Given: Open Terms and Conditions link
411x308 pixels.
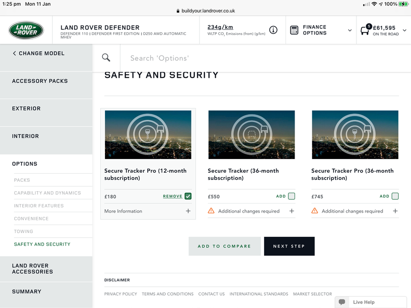Looking at the screenshot, I should 168,294.
